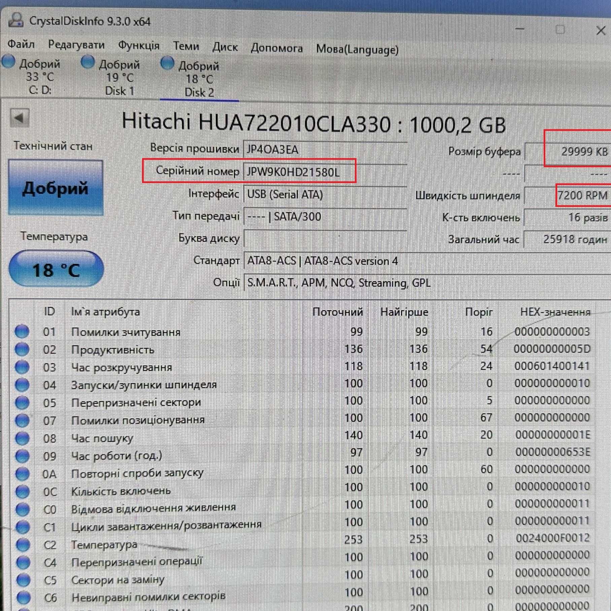Open the Файл menu
Screen dimensions: 611x611
click(21, 44)
